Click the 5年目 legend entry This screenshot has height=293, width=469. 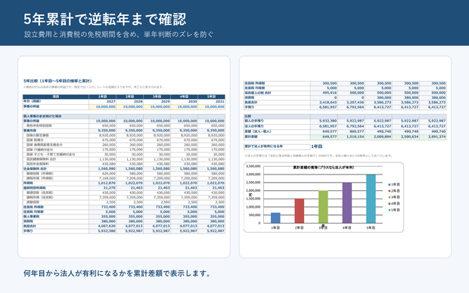(x=394, y=210)
